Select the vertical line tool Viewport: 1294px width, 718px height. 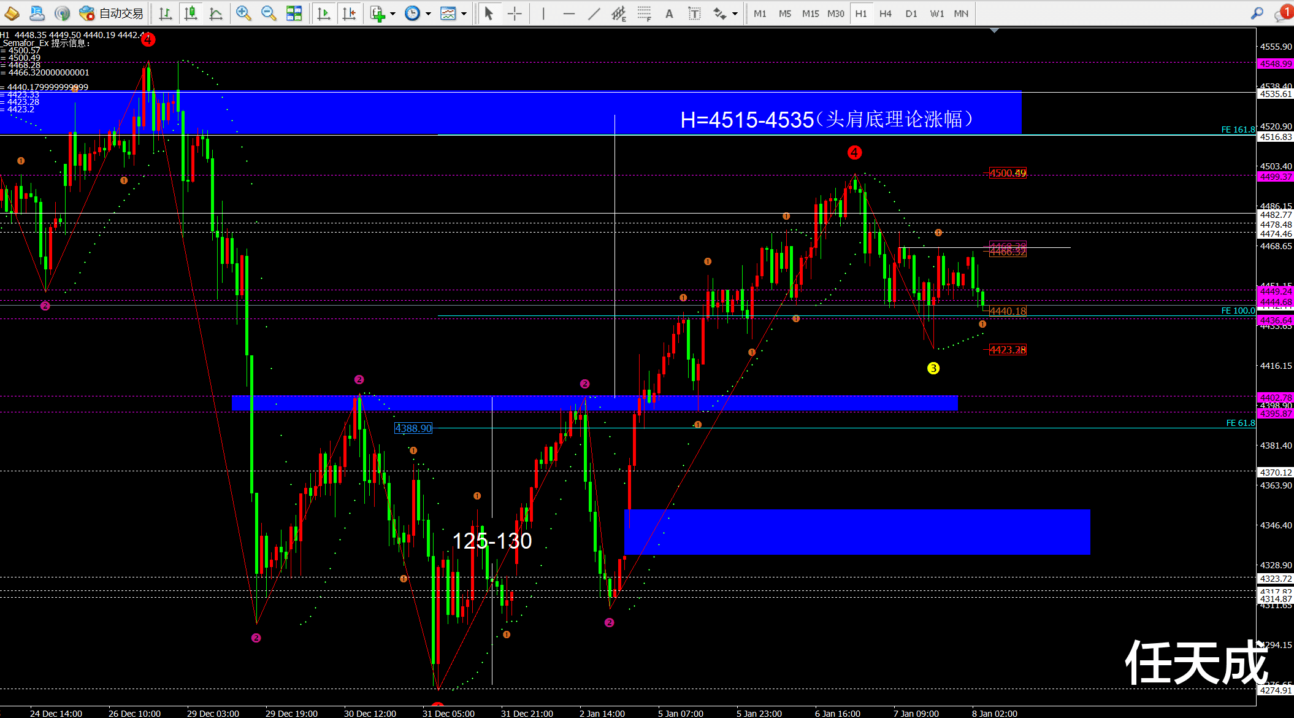[x=543, y=13]
